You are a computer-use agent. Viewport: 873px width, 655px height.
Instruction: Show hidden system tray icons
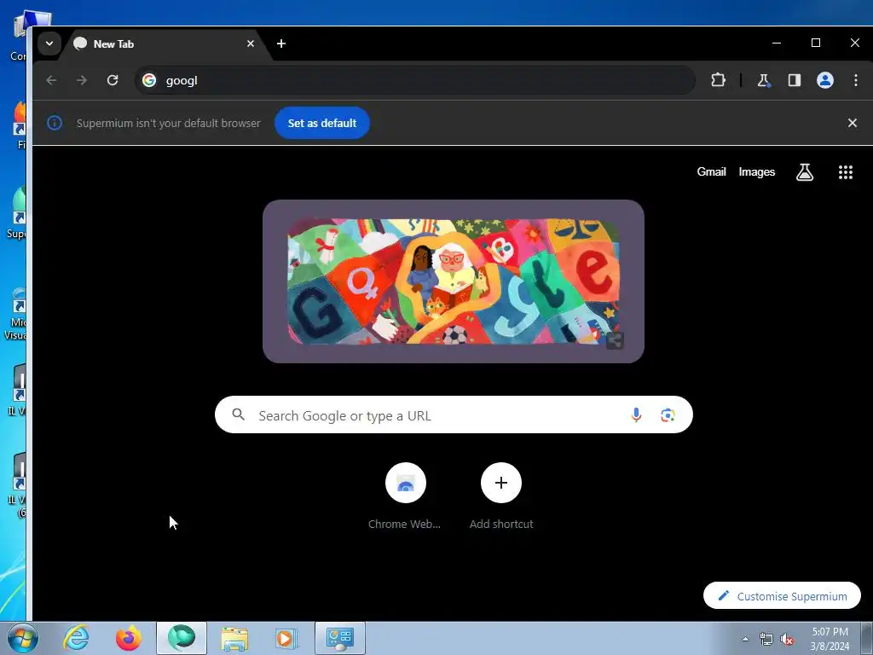point(745,639)
